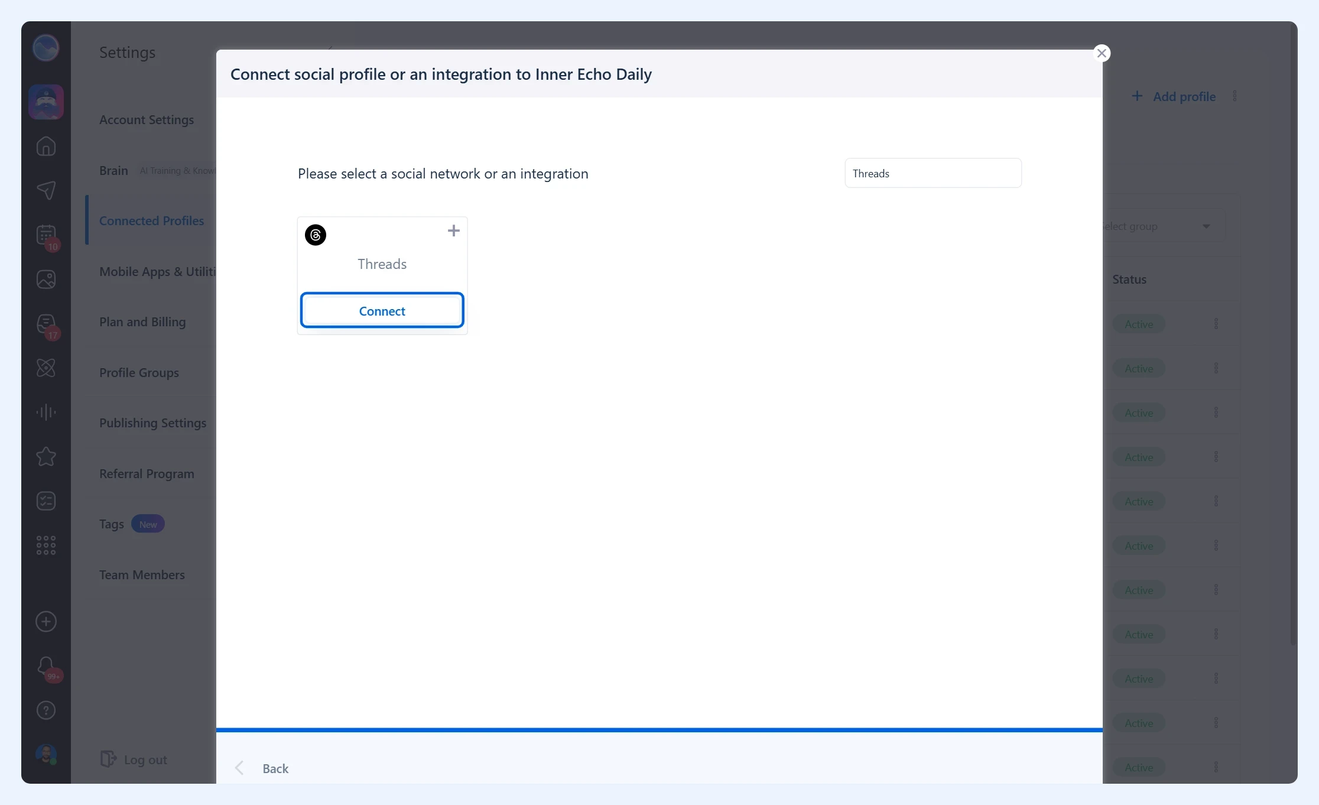This screenshot has height=805, width=1319.
Task: Close the connect profile dialog
Action: pyautogui.click(x=1102, y=53)
